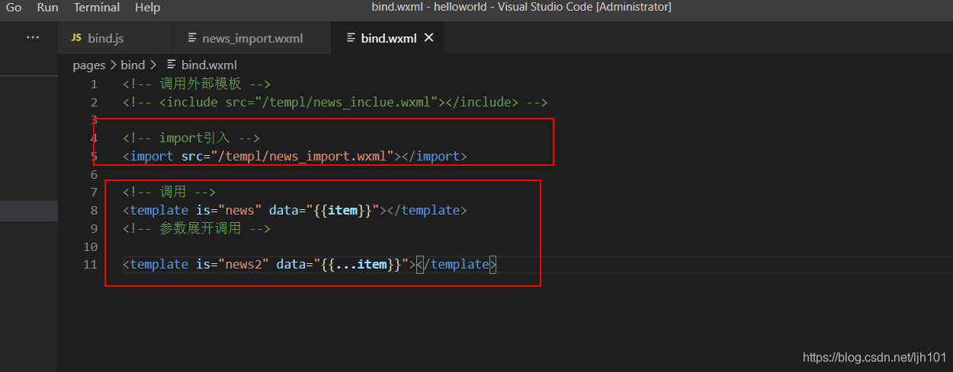This screenshot has height=372, width=953.
Task: Click the file icon on bind.wxml tab
Action: pyautogui.click(x=351, y=38)
